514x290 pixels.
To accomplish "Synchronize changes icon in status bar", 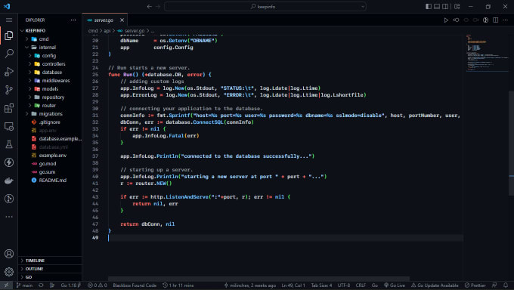I will [x=41, y=285].
